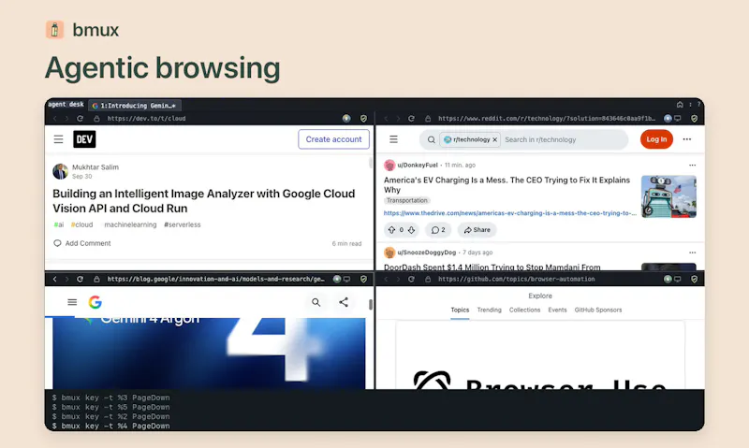This screenshot has height=448, width=749.
Task: Click the blog.google URL address field
Action: tap(216, 279)
